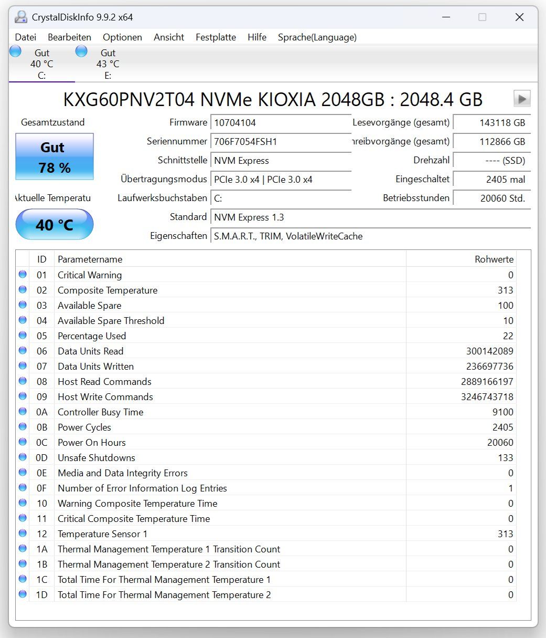Click the Eigenschaften field S.M.A.R.T., TRIM
Image resolution: width=546 pixels, height=638 pixels.
[x=370, y=236]
